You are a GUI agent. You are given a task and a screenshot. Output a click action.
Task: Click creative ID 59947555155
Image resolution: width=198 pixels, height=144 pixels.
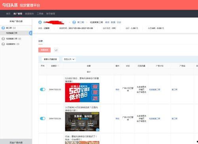(55, 90)
